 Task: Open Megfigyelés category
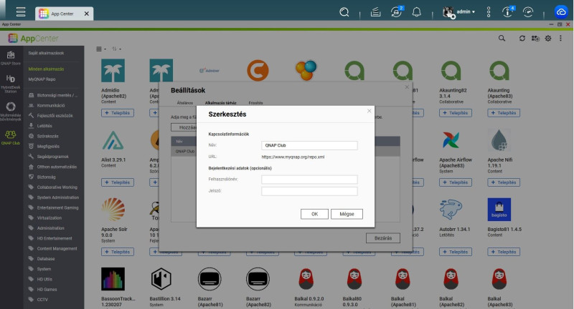44,147
